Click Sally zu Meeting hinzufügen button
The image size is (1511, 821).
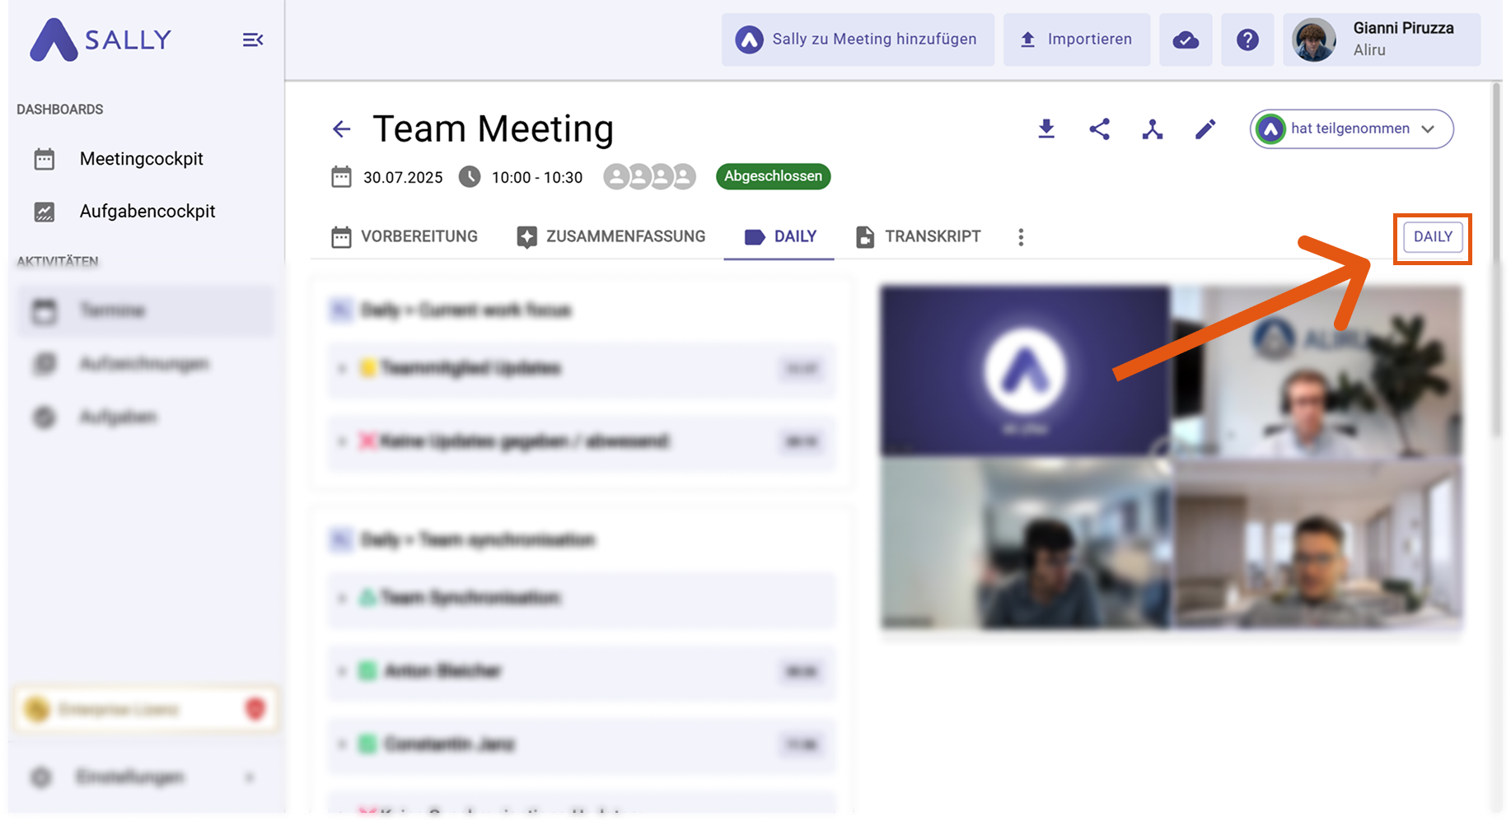tap(858, 40)
